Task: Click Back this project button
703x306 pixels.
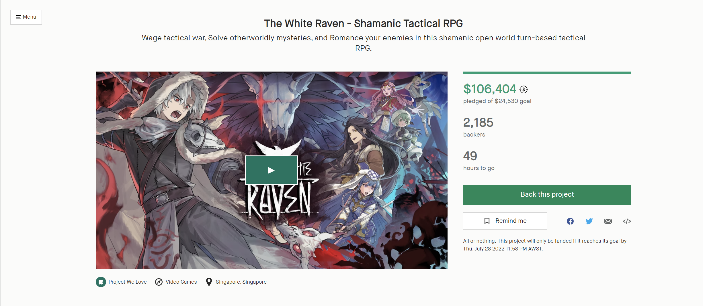Action: [x=547, y=195]
